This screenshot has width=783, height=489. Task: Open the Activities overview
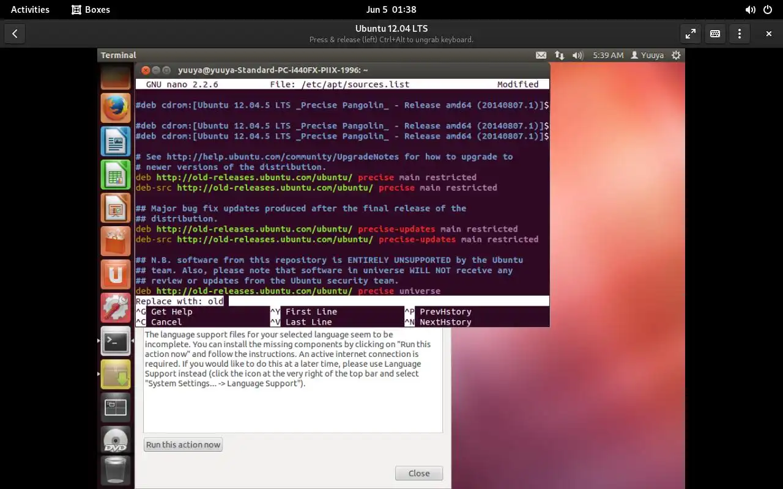pyautogui.click(x=30, y=10)
